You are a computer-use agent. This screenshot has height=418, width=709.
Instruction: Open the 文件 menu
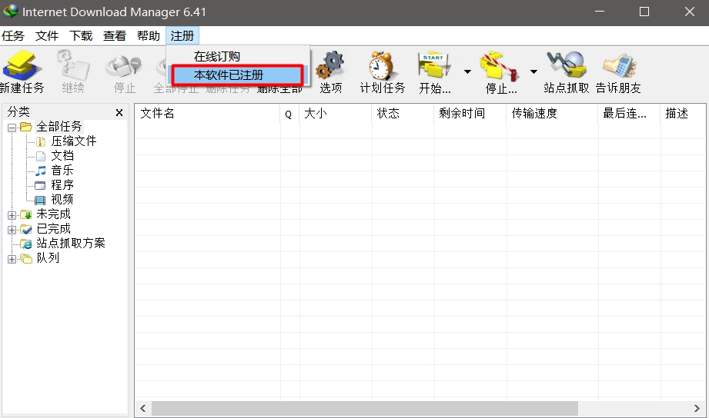[x=47, y=35]
